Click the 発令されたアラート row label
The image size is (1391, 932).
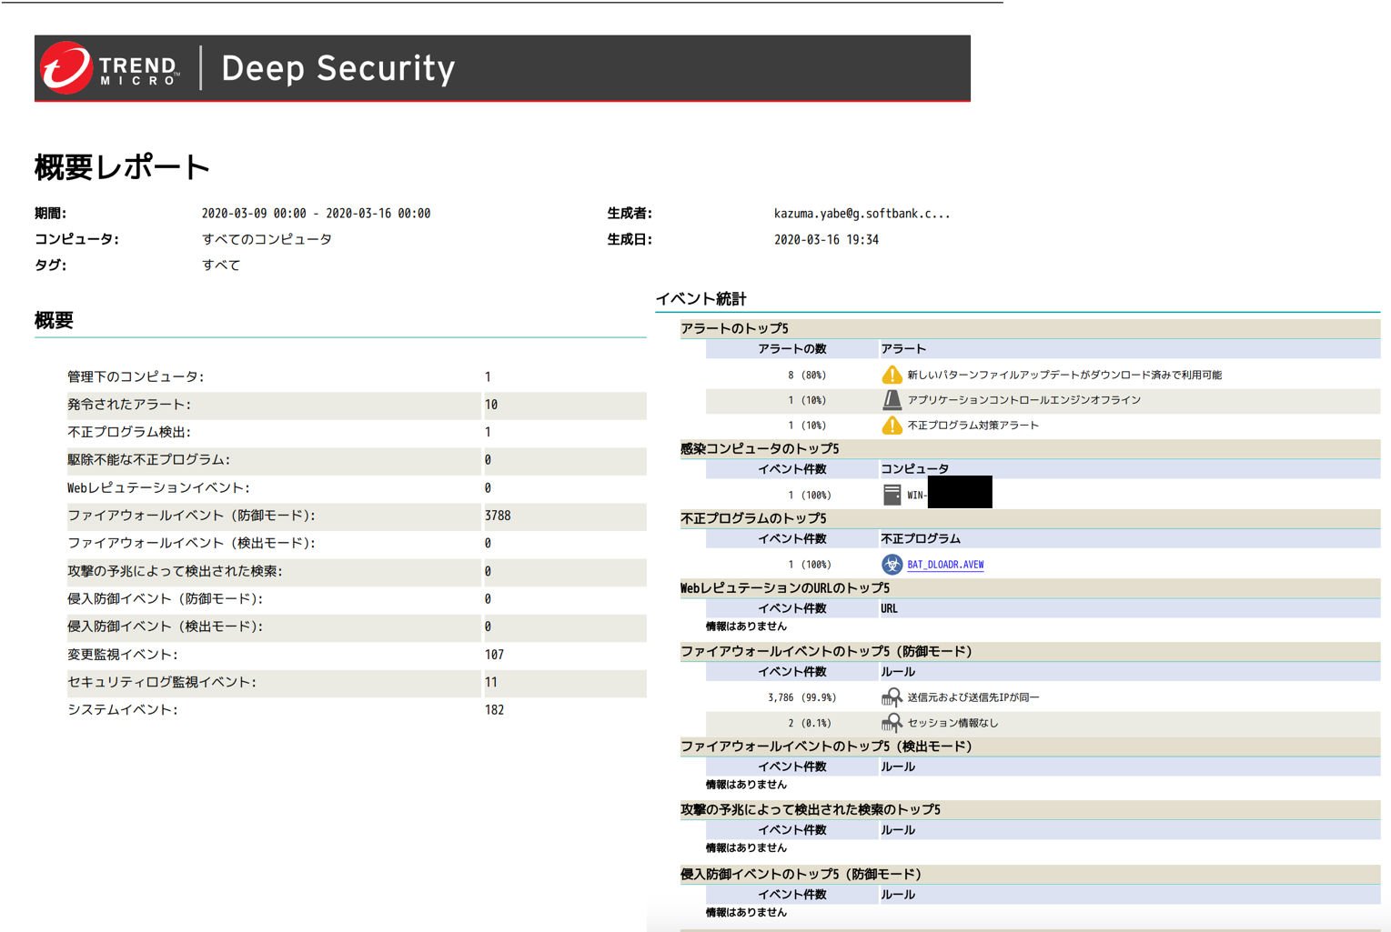[129, 405]
